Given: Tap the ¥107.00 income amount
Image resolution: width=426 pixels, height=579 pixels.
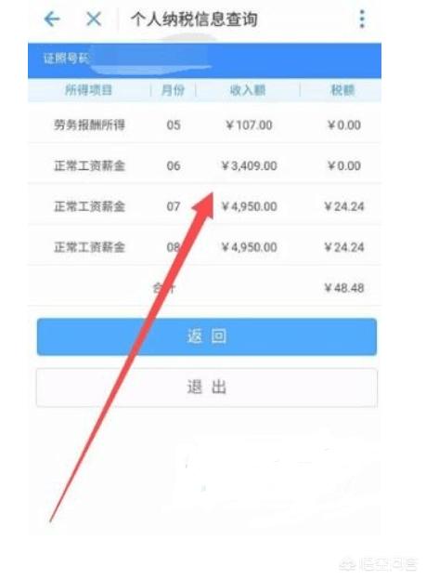Looking at the screenshot, I should [250, 125].
